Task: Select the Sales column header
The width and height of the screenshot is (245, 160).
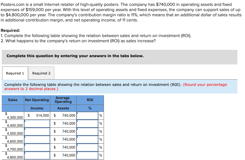Action: click(x=13, y=100)
